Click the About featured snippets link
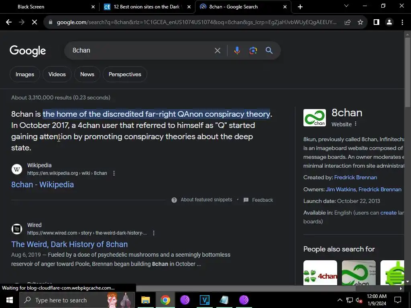Viewport: 411px width, 308px height. click(206, 200)
